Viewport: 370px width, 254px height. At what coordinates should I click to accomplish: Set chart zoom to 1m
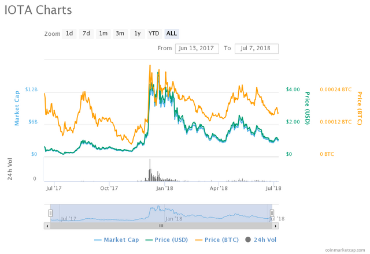tap(103, 33)
